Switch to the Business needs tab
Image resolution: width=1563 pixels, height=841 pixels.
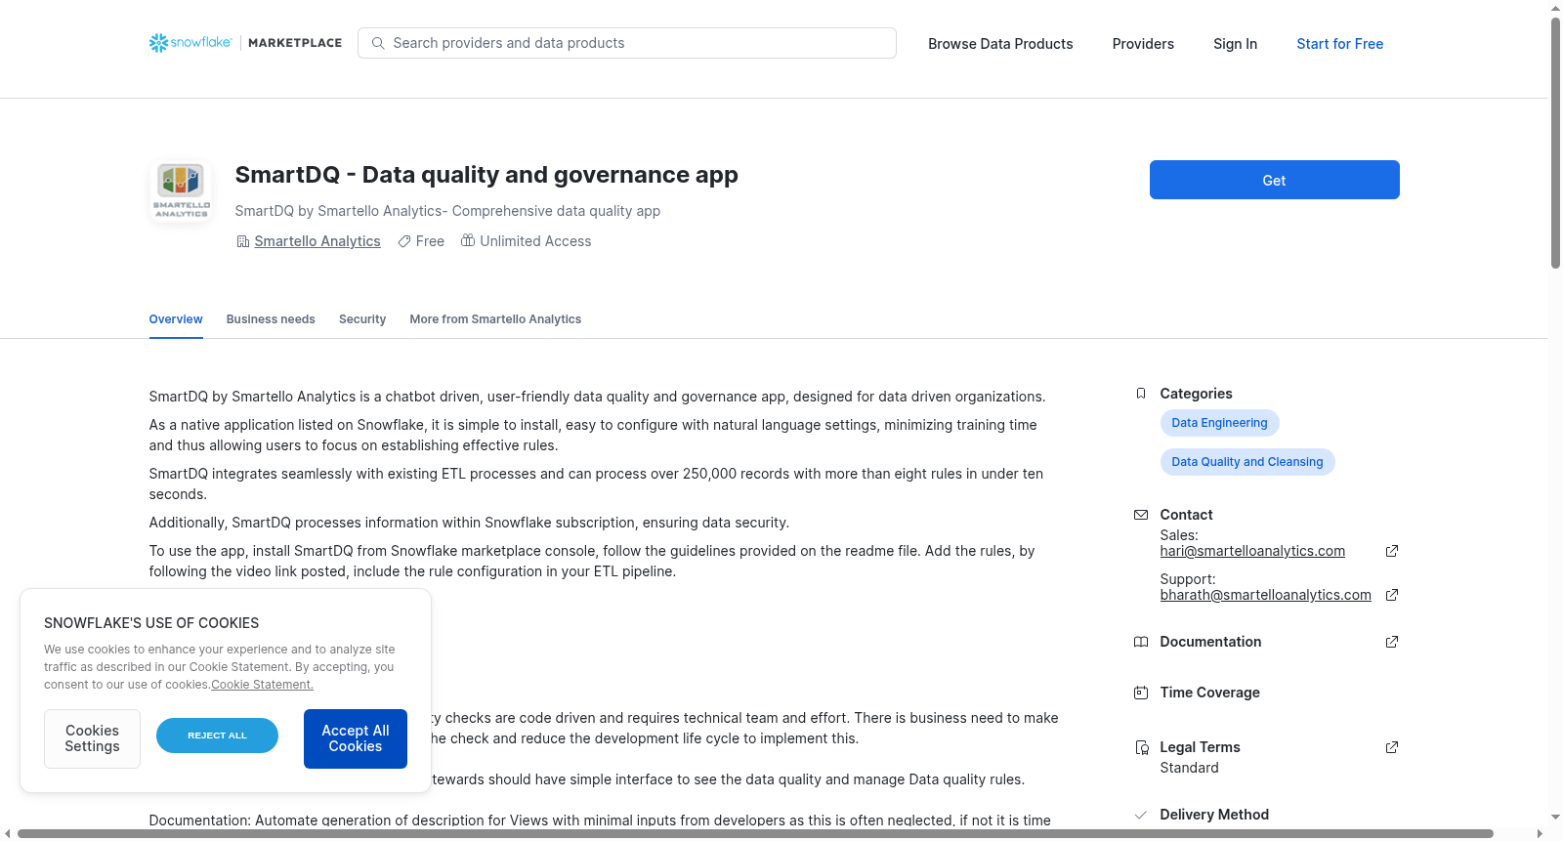[271, 319]
